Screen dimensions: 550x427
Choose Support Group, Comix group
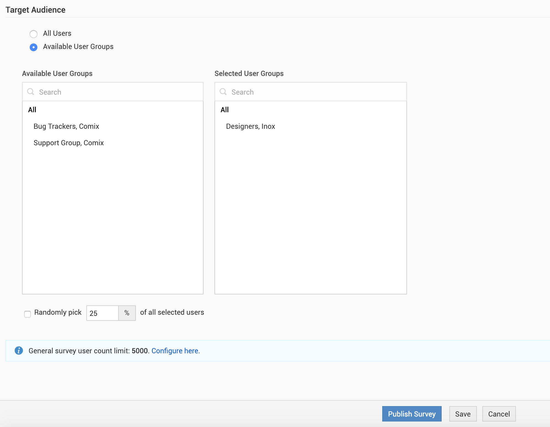(x=69, y=143)
